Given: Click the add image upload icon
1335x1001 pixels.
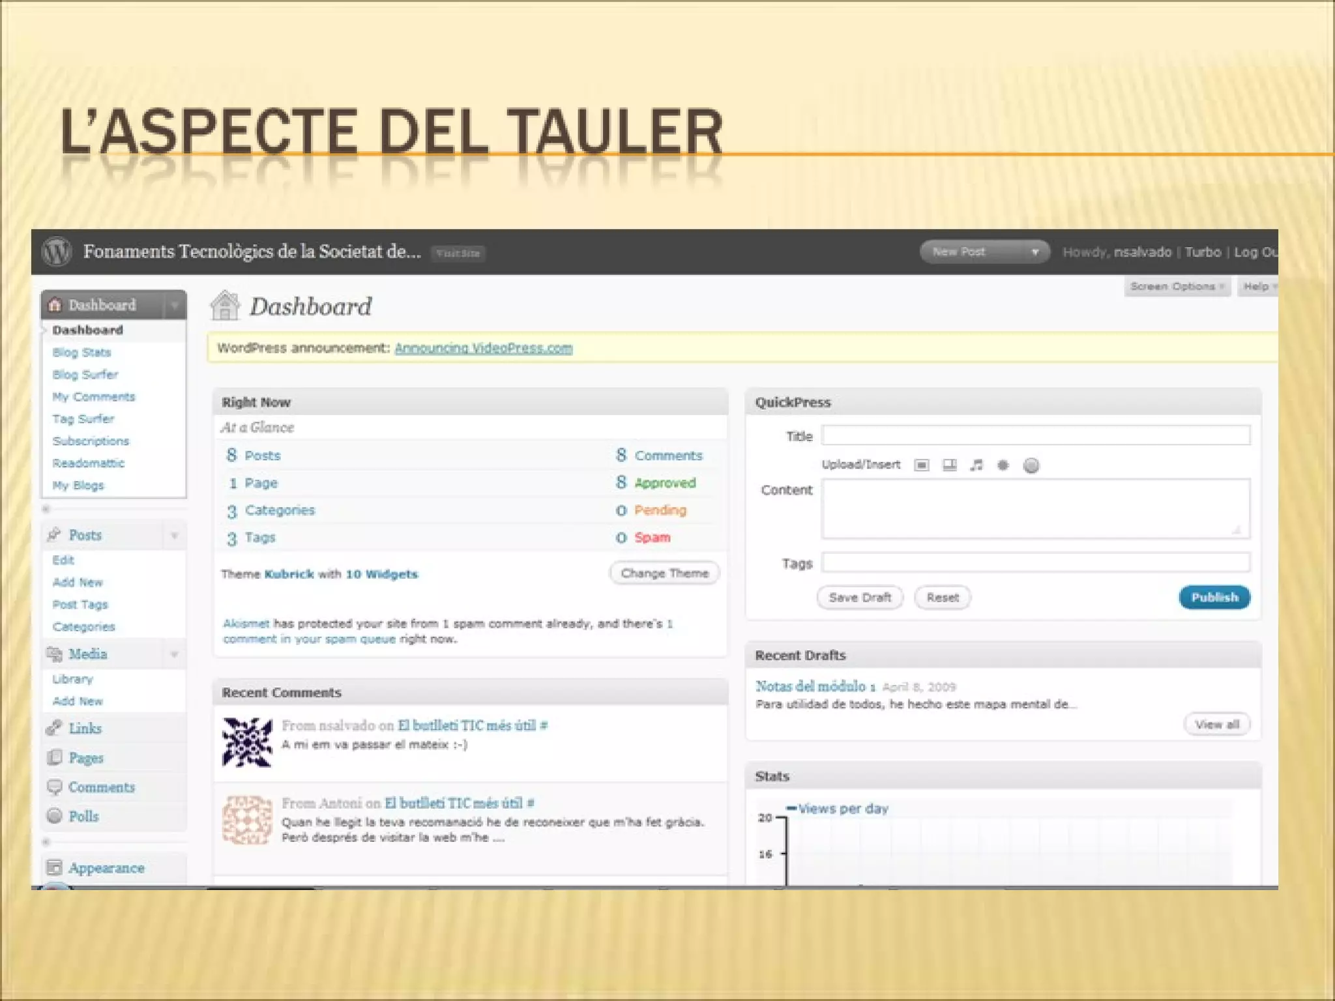Looking at the screenshot, I should (921, 465).
